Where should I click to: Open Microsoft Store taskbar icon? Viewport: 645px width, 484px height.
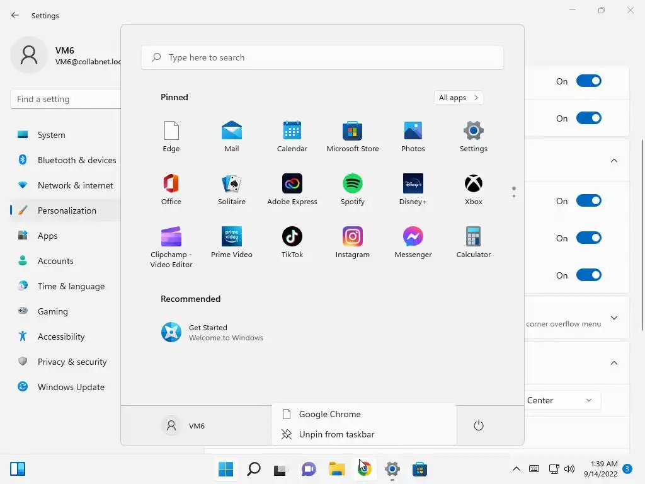click(x=420, y=469)
